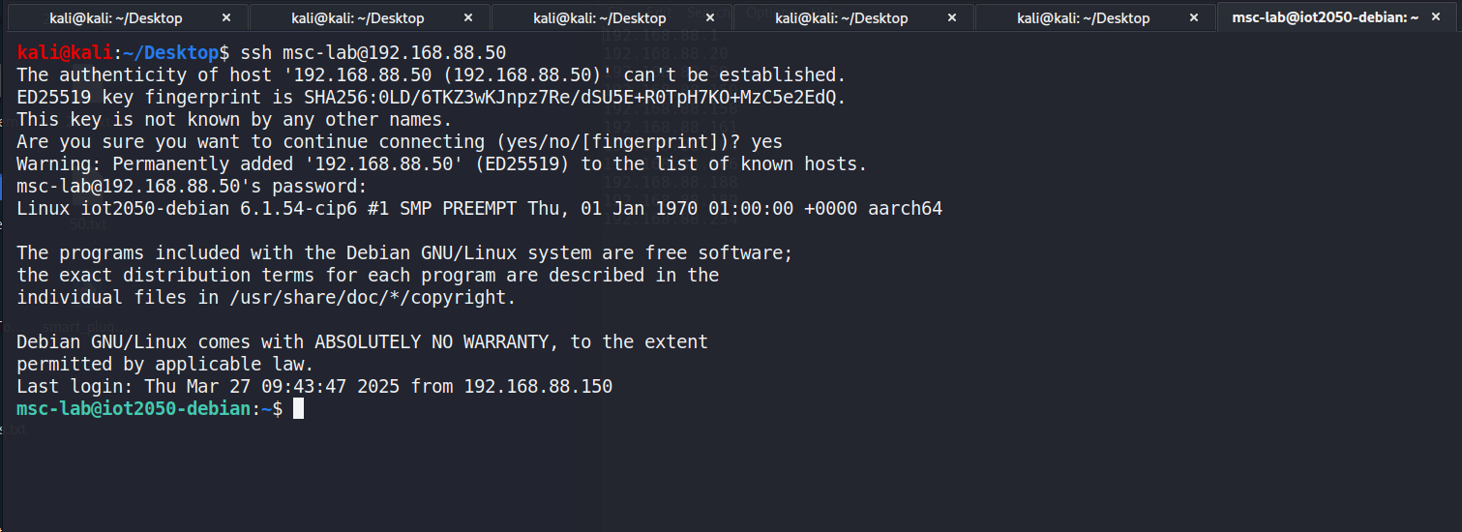Click the ssh msc-lab@192.168.88.50 command text
The height and width of the screenshot is (532, 1462).
373,52
